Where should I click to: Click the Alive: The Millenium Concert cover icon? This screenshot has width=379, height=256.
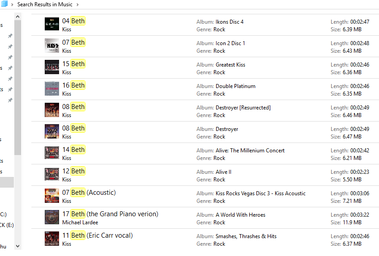point(52,153)
